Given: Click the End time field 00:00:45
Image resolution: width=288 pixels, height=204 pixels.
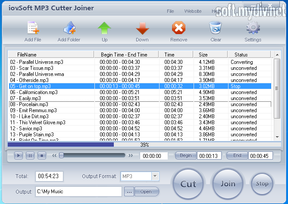Looking at the screenshot, I should (x=260, y=156).
